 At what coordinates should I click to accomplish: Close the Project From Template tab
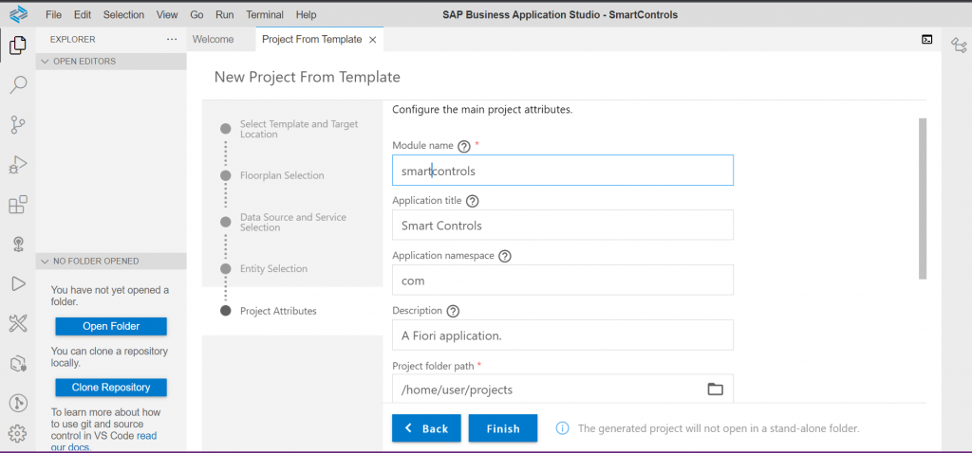[372, 40]
